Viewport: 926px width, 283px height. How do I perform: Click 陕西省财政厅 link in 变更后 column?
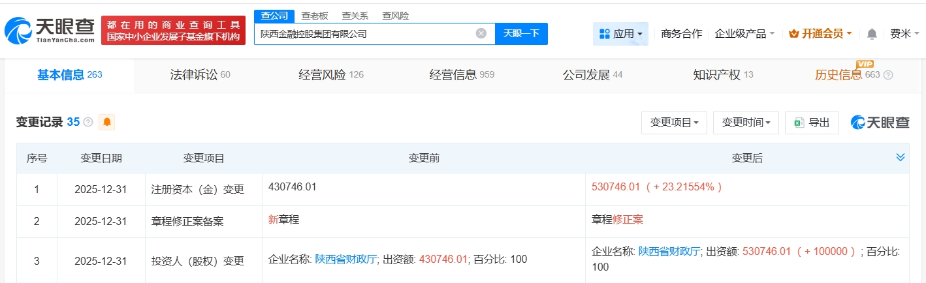click(x=669, y=251)
